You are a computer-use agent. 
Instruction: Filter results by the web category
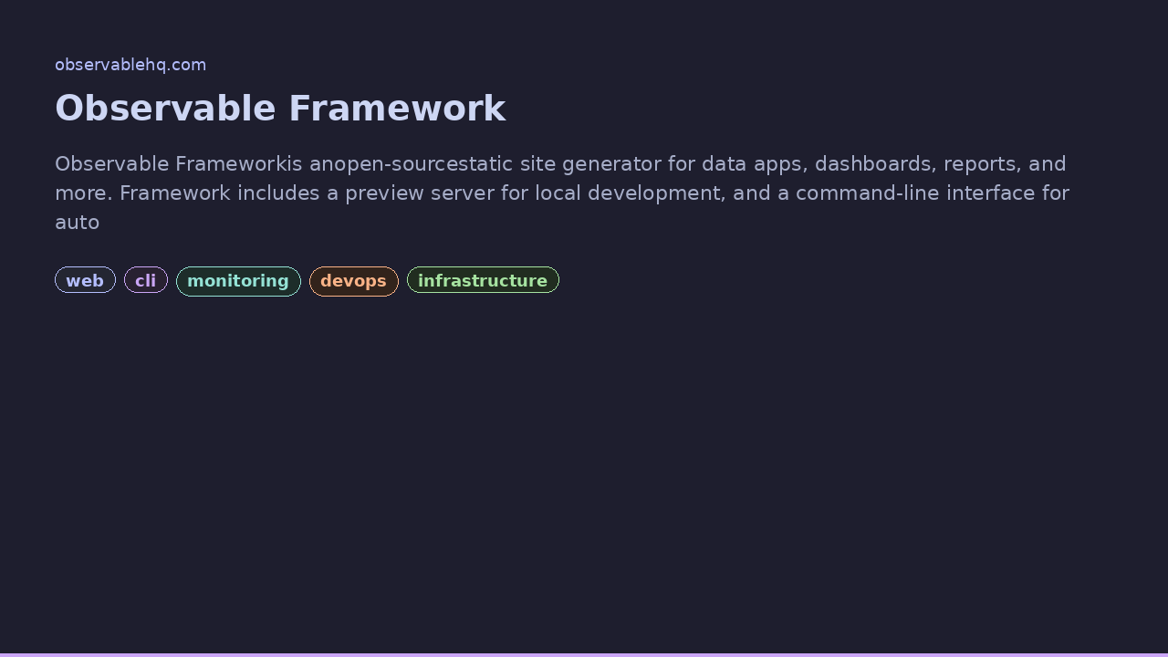point(85,280)
